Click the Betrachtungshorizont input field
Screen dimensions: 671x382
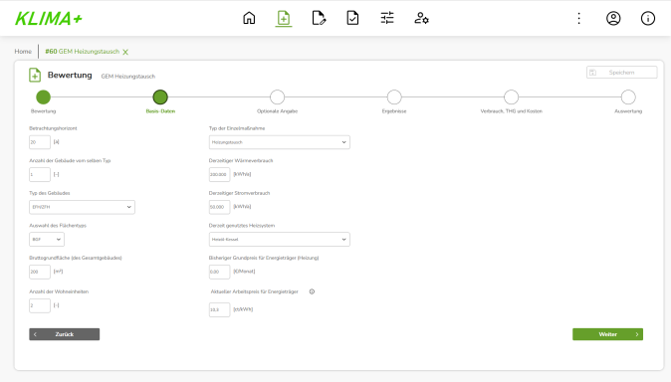click(40, 142)
